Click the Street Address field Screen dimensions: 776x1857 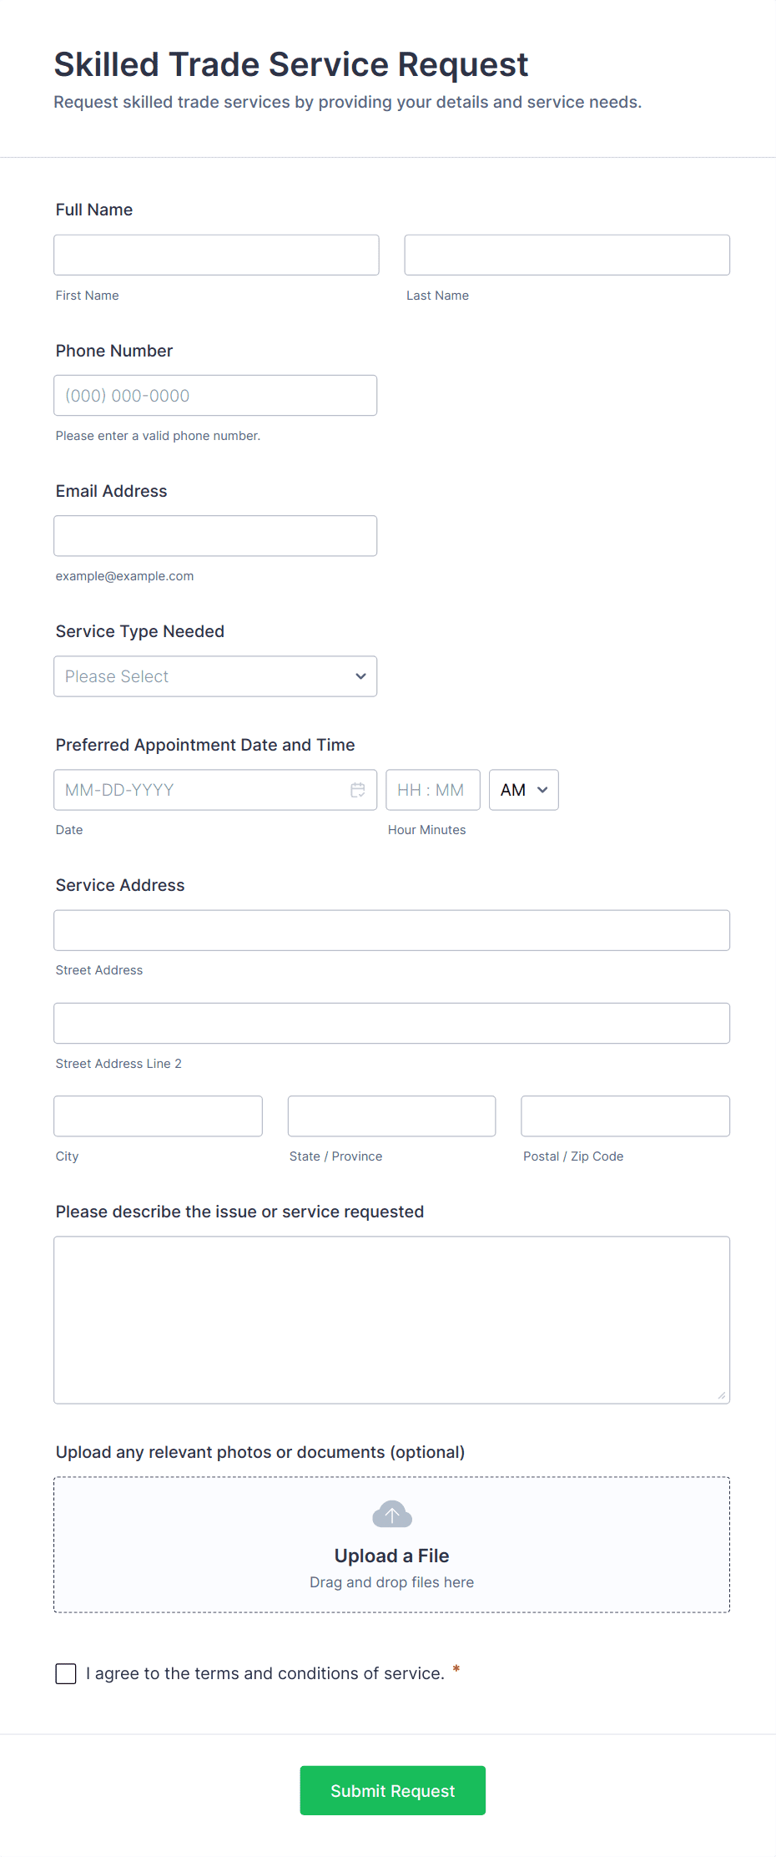tap(391, 929)
